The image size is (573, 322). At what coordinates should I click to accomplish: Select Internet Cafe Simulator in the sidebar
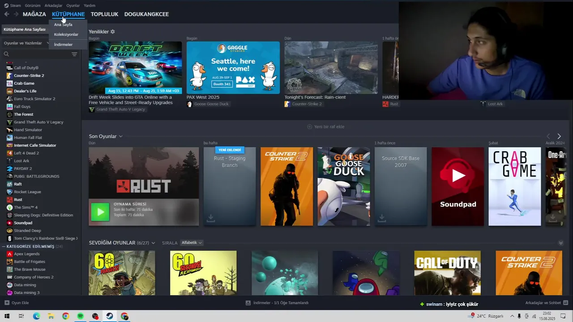tap(35, 145)
